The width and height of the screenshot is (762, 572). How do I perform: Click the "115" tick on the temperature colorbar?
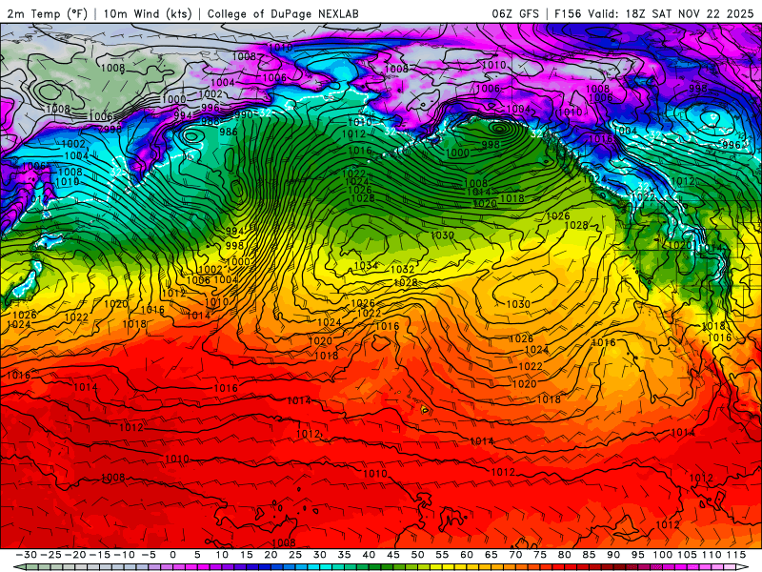[x=735, y=555]
